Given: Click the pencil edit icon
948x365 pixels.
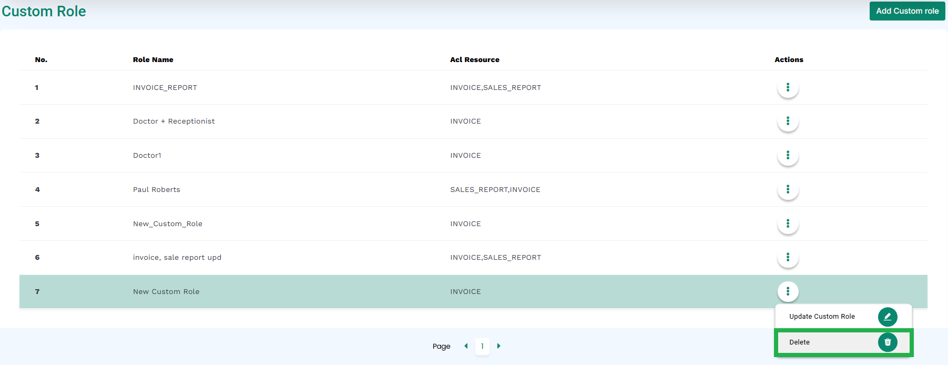Looking at the screenshot, I should click(x=888, y=317).
